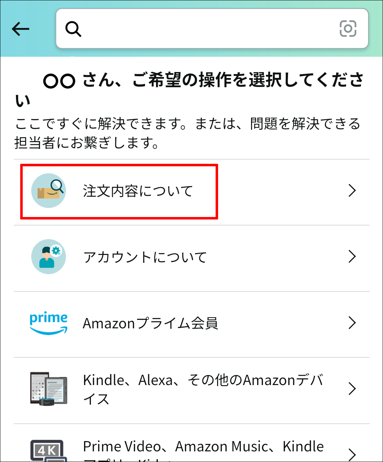Expand Prime Video, Amazon Music chevron
The image size is (383, 462).
tap(352, 454)
